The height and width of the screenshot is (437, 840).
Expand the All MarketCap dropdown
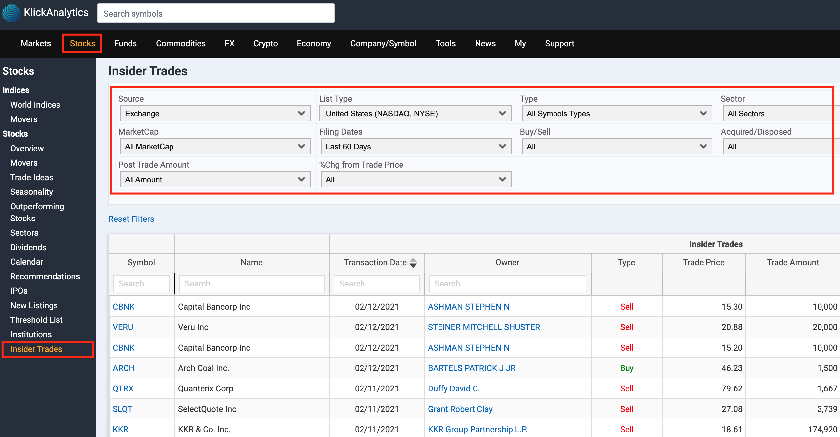coord(215,146)
